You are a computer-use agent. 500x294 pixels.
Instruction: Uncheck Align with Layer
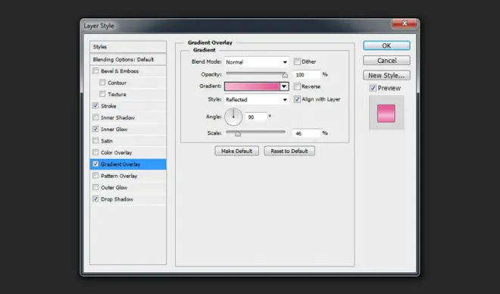297,99
